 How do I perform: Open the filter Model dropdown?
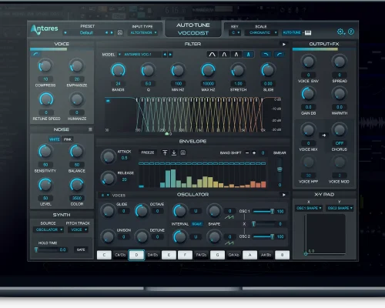tap(139, 55)
